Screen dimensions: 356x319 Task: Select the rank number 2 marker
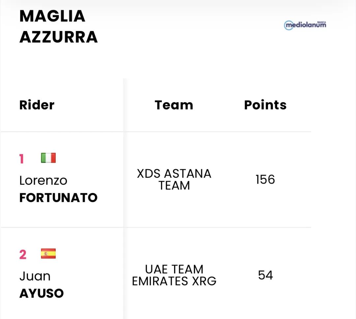point(23,255)
